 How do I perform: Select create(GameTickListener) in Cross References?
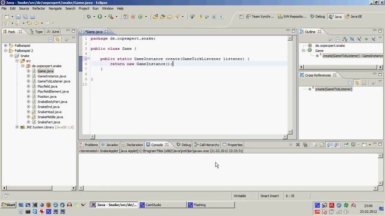click(333, 89)
